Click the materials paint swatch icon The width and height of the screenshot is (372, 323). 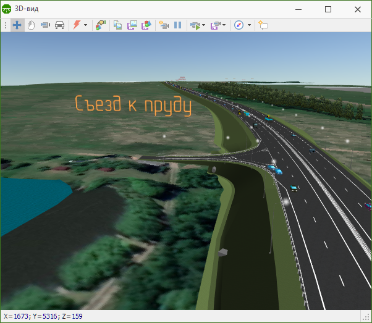[101, 25]
